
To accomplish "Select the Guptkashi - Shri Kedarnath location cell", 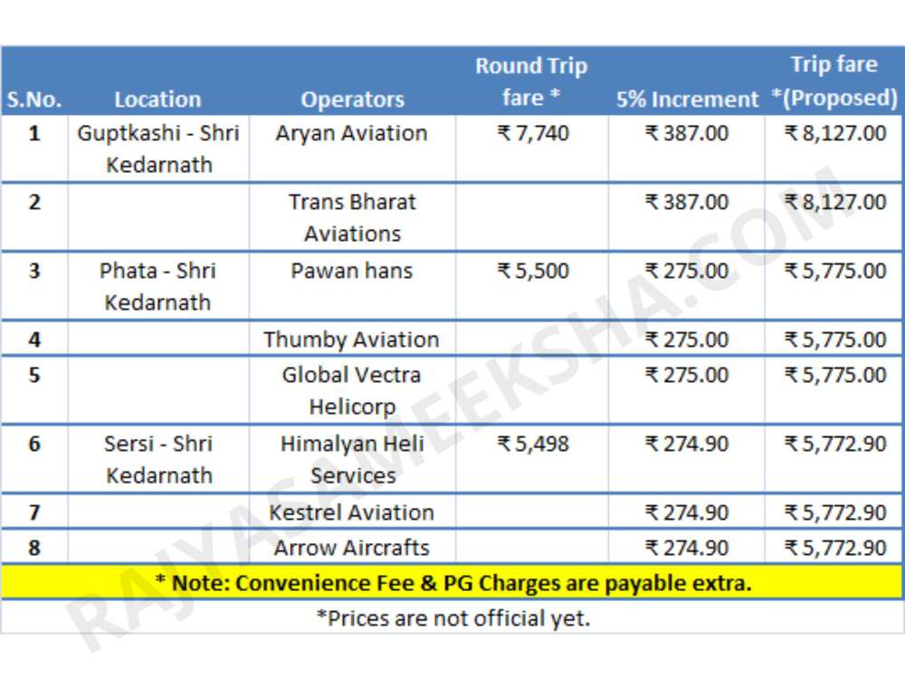I will pos(158,149).
